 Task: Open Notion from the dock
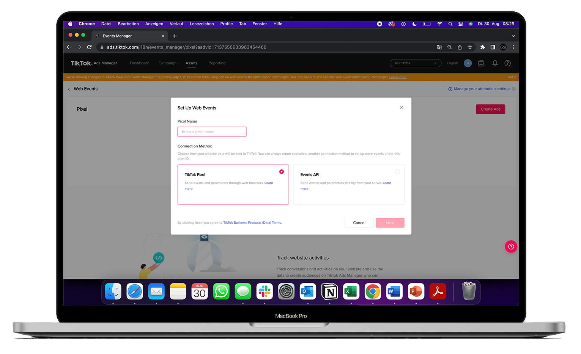329,291
